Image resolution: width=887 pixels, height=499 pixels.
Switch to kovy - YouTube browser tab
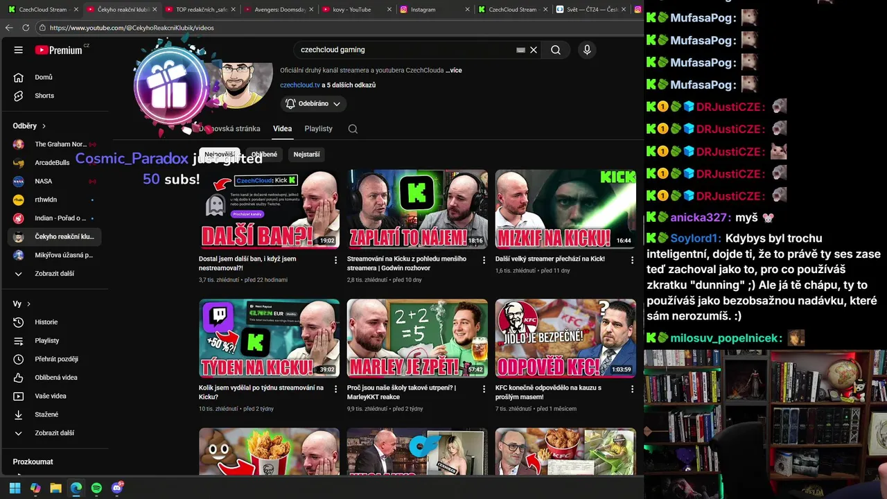point(357,10)
